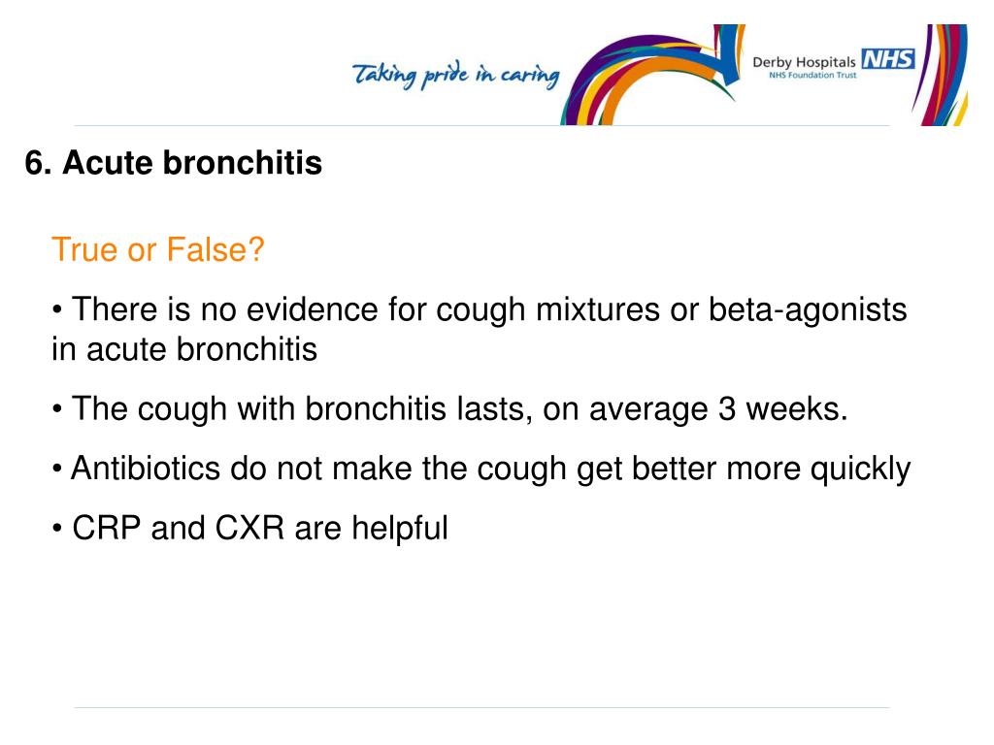Click the bullet dot before 'There is'

click(57, 311)
